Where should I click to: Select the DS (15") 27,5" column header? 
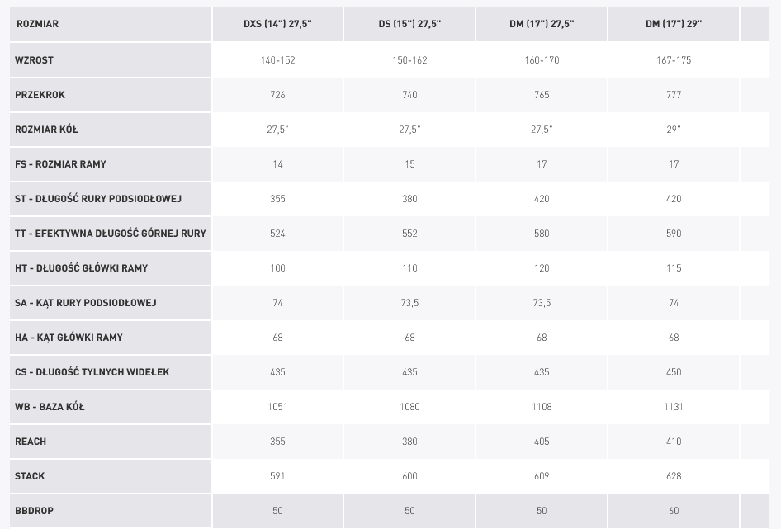click(x=409, y=24)
